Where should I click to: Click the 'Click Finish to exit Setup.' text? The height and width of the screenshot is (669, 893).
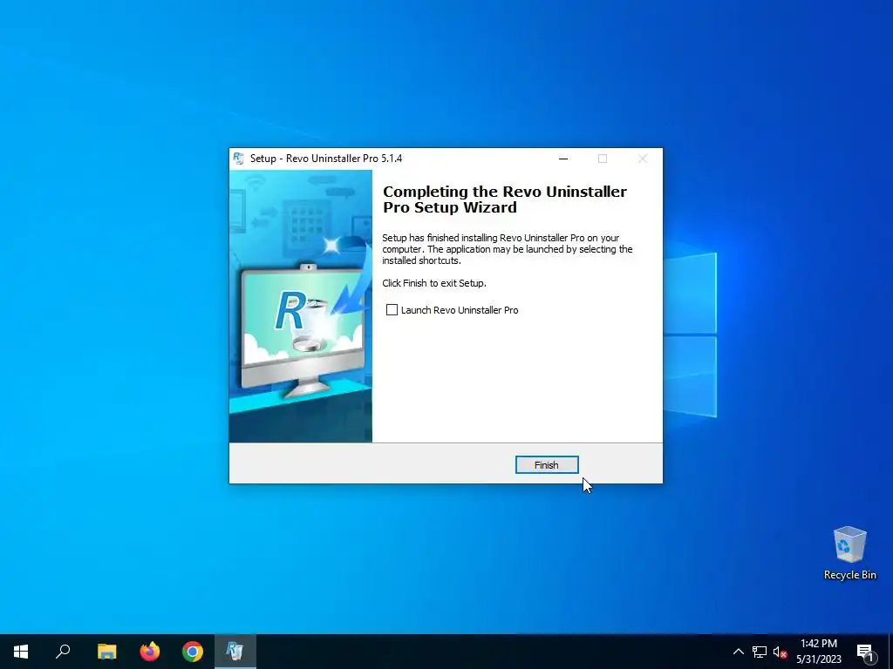pos(434,283)
